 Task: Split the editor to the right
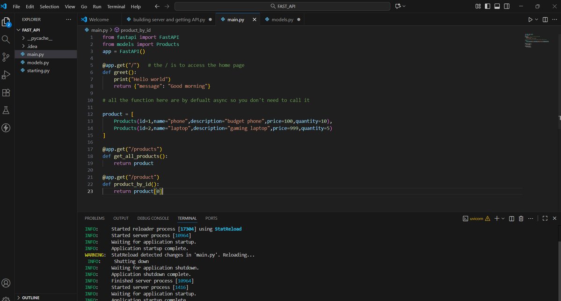pyautogui.click(x=545, y=20)
